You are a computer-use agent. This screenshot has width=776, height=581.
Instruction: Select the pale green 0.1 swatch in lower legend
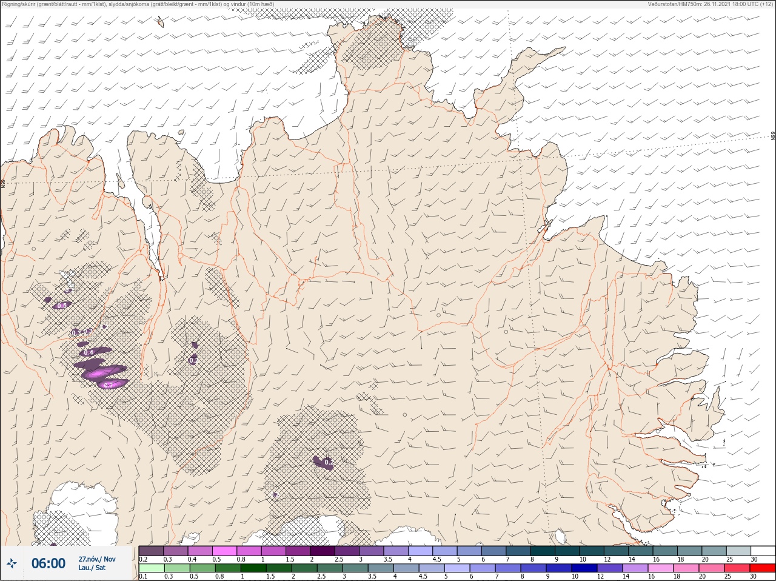click(151, 568)
